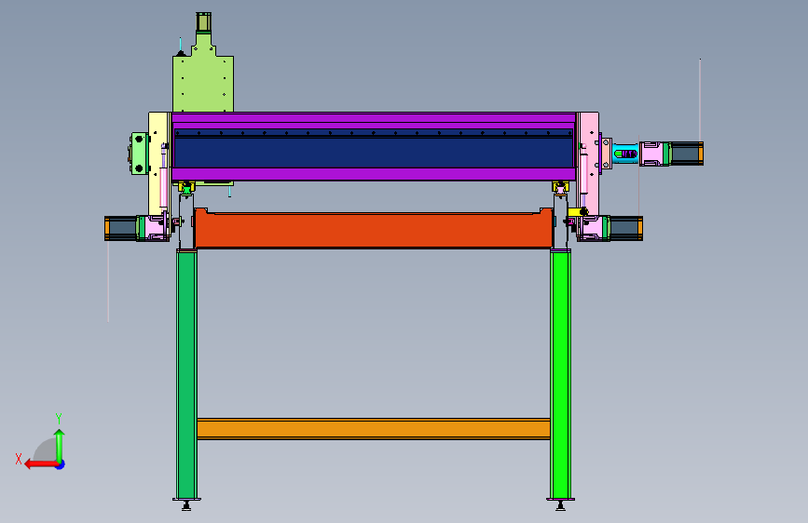Select the upper-right stepper motor
This screenshot has width=808, height=523.
[x=687, y=154]
